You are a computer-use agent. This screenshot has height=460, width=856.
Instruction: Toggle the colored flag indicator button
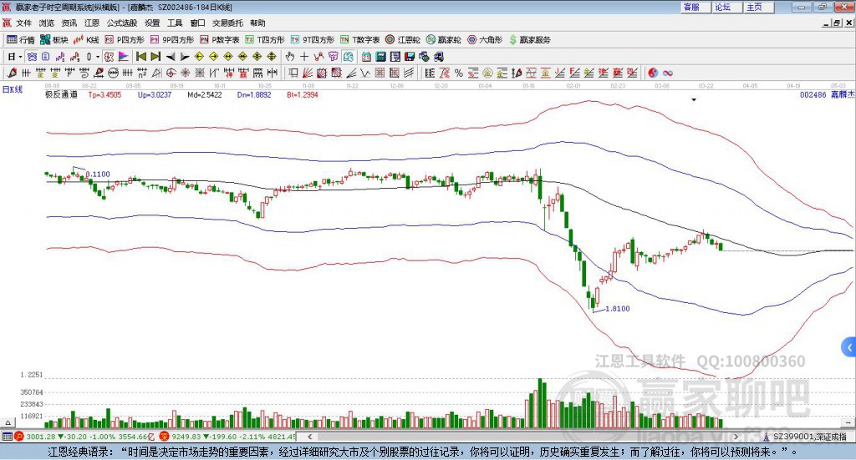coord(124,57)
